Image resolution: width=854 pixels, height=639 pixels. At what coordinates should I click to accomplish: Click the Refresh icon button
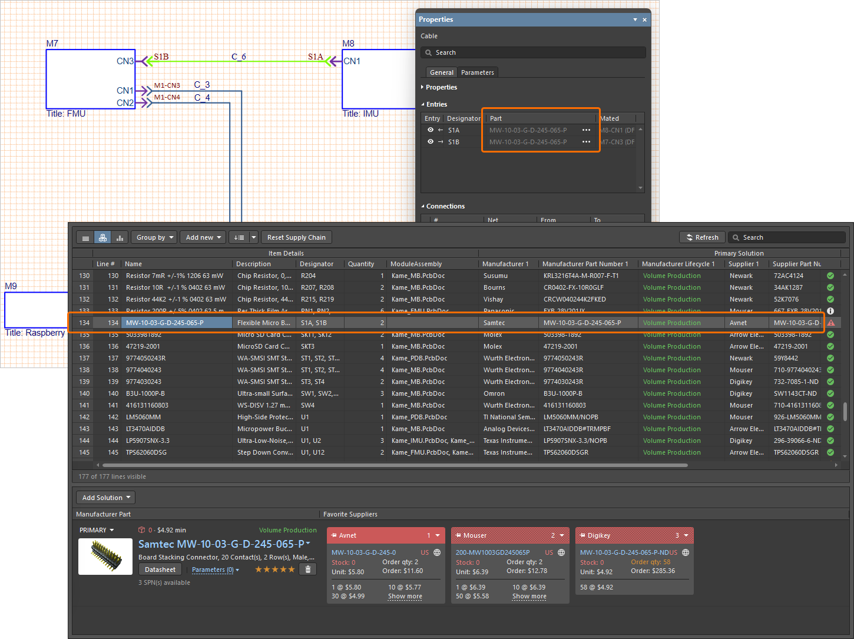pos(702,237)
